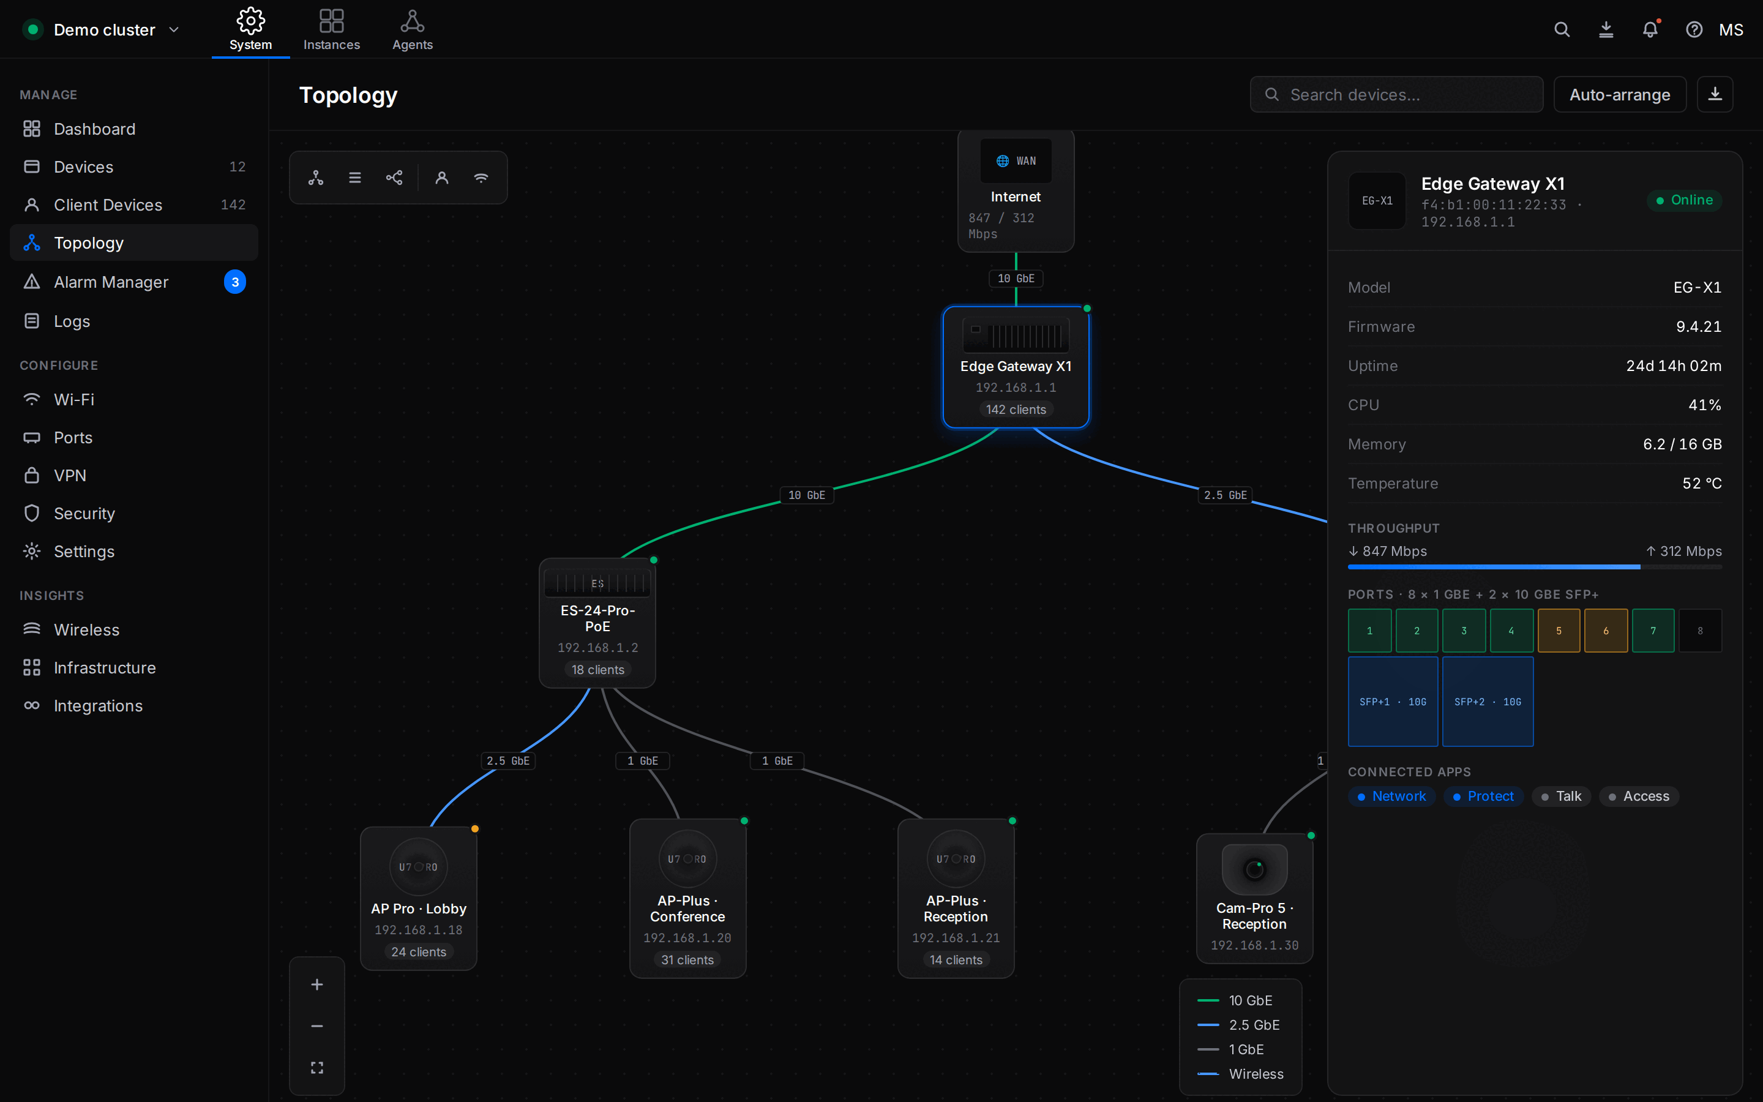This screenshot has width=1763, height=1102.
Task: Click the top bar download icon
Action: (1606, 30)
